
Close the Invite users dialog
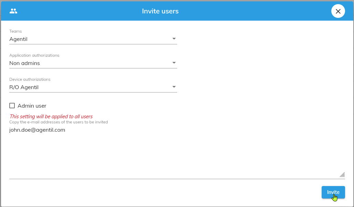[338, 11]
